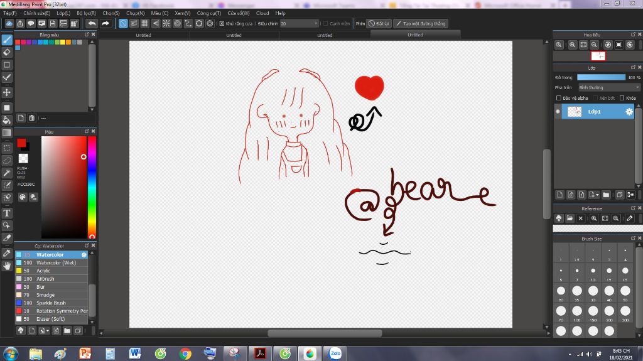Enable Bảo vệ alpha checkbox
643x361 pixels.
coord(558,98)
